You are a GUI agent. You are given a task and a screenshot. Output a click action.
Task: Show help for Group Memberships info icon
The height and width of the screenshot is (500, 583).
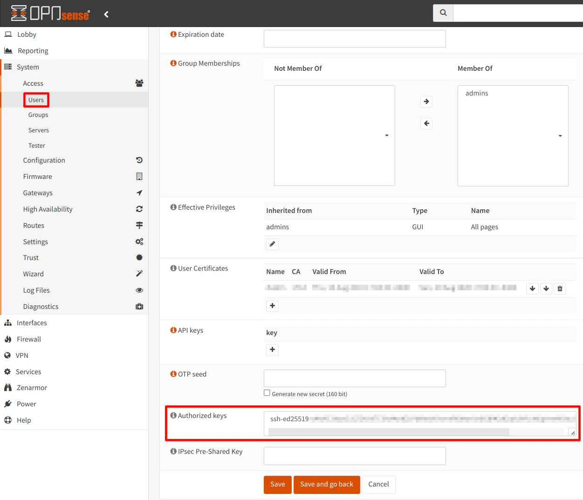(173, 63)
